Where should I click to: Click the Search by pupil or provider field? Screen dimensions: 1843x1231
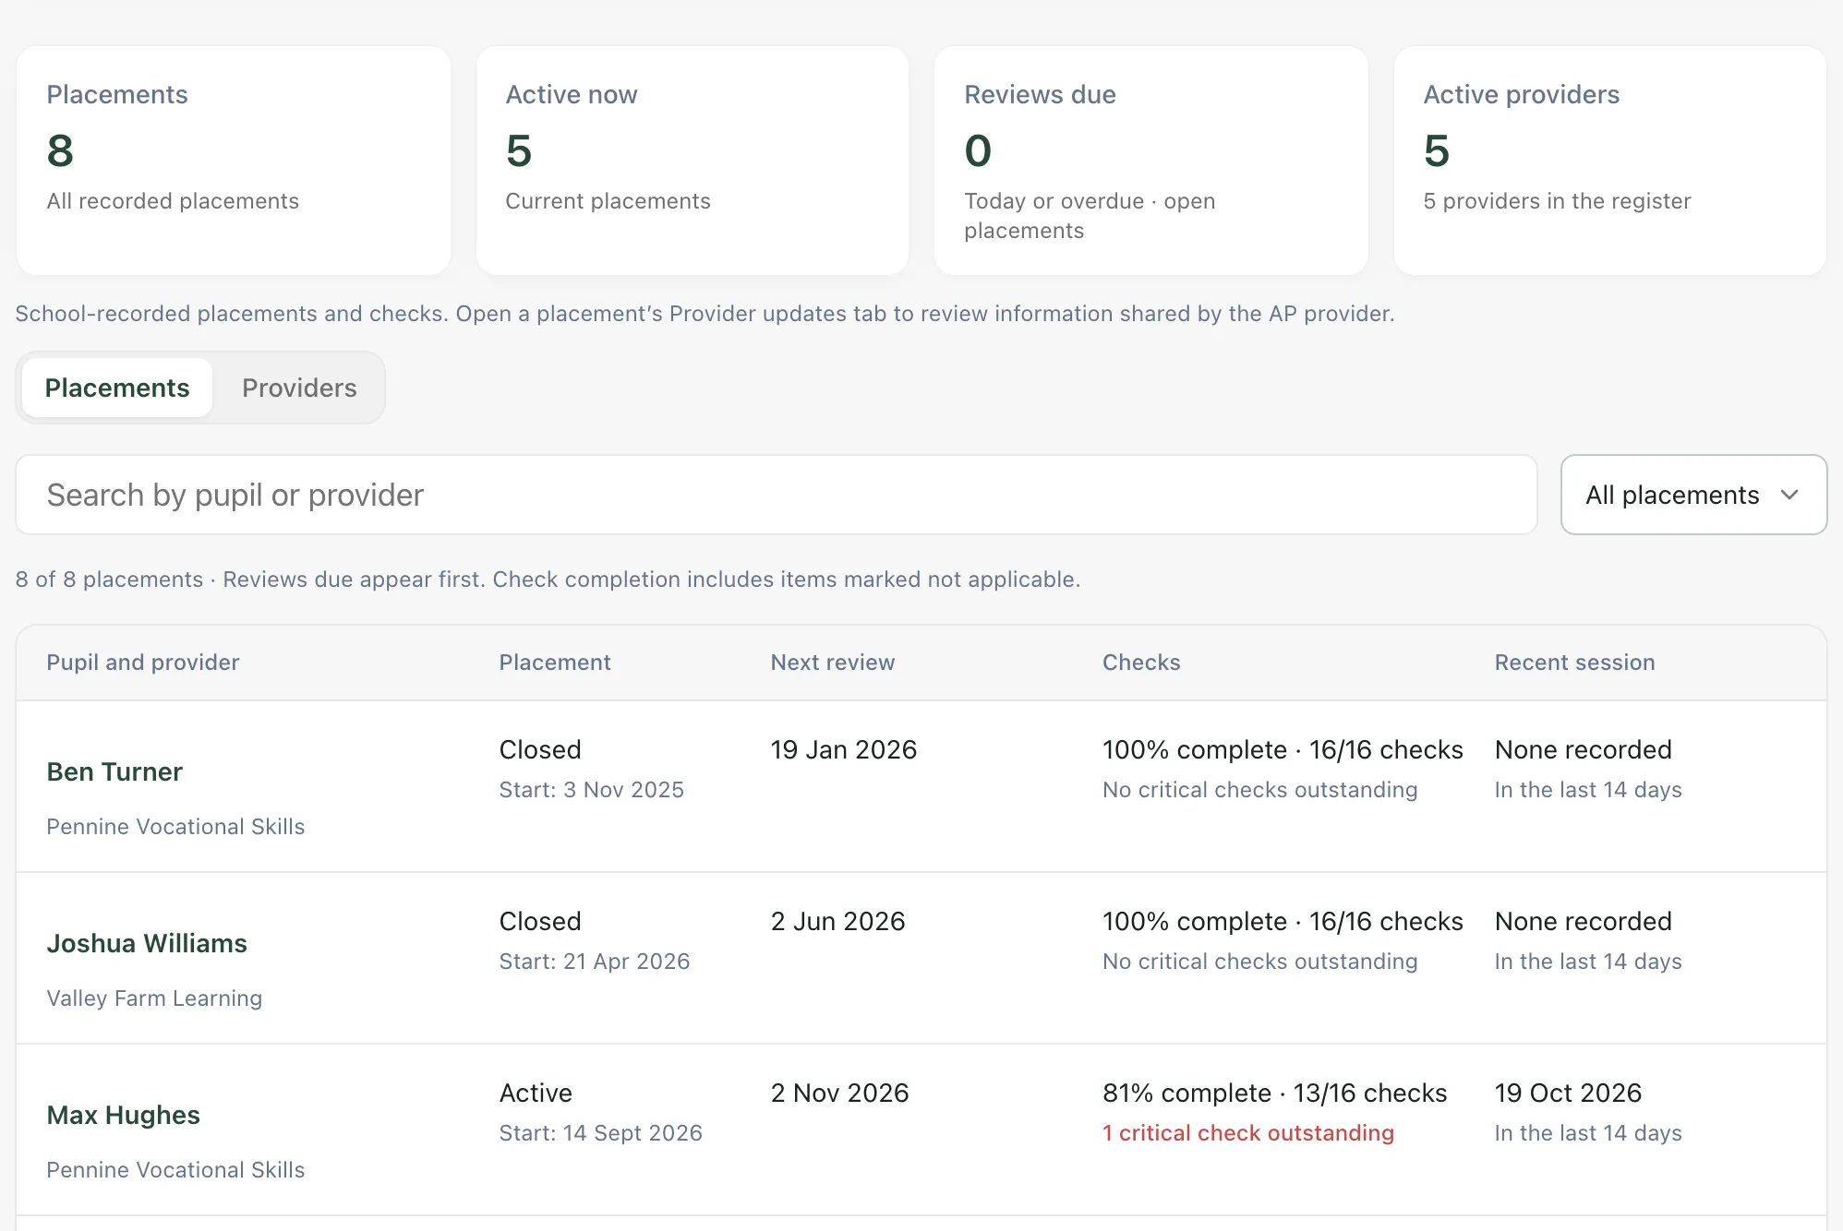(777, 495)
